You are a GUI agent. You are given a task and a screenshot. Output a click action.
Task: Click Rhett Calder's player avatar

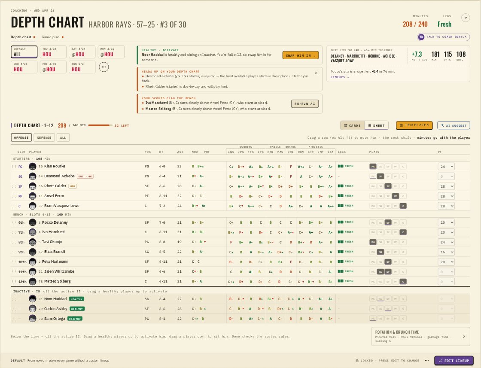[33, 186]
